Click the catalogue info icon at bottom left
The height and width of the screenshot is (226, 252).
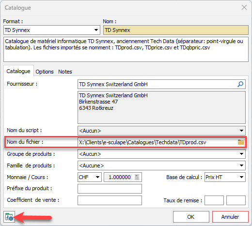[x=9, y=217]
